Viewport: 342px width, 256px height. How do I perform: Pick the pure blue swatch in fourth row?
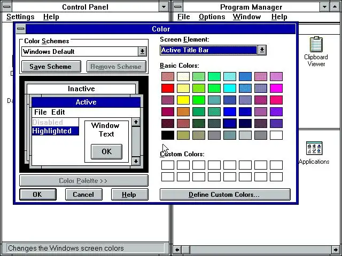coord(230,111)
